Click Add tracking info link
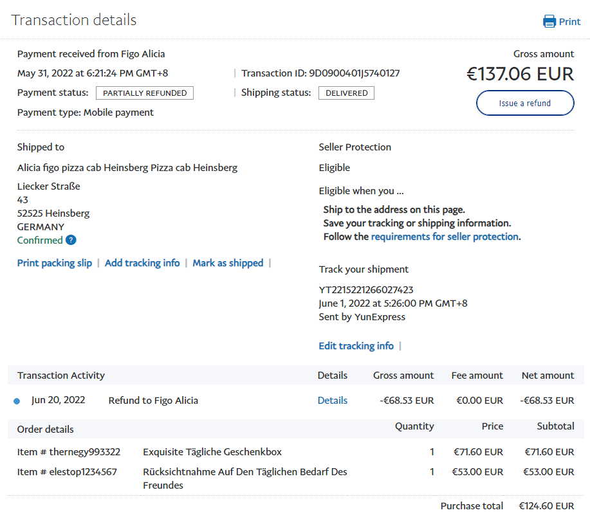The image size is (590, 517). coord(142,263)
